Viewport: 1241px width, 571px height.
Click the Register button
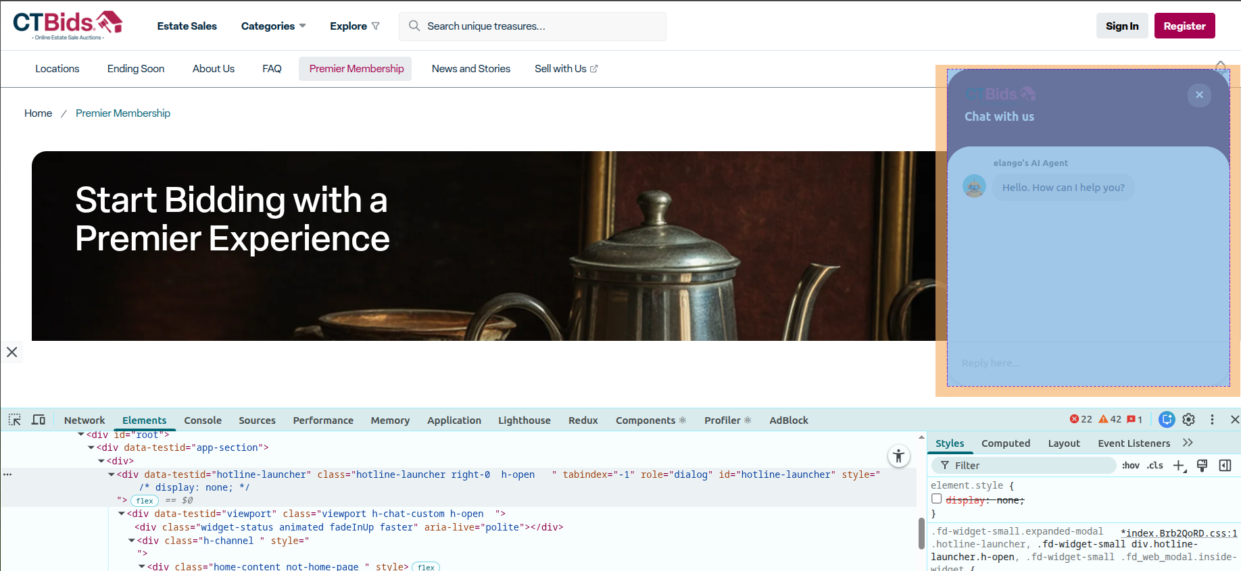pyautogui.click(x=1184, y=26)
